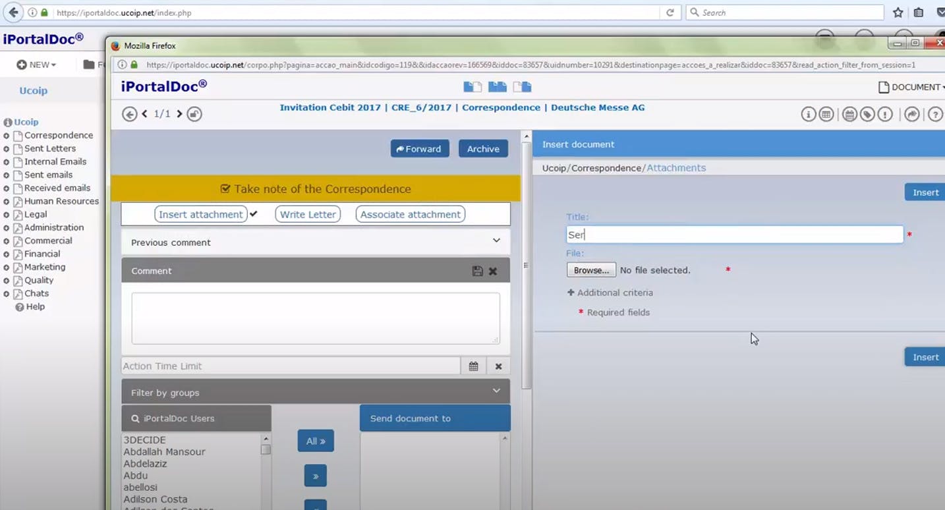Expand the Previous comment section
Screen dimensions: 945x510
(316, 242)
